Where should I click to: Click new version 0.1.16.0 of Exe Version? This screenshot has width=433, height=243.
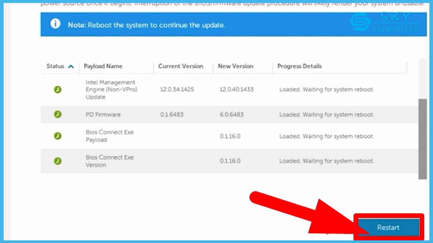230,161
